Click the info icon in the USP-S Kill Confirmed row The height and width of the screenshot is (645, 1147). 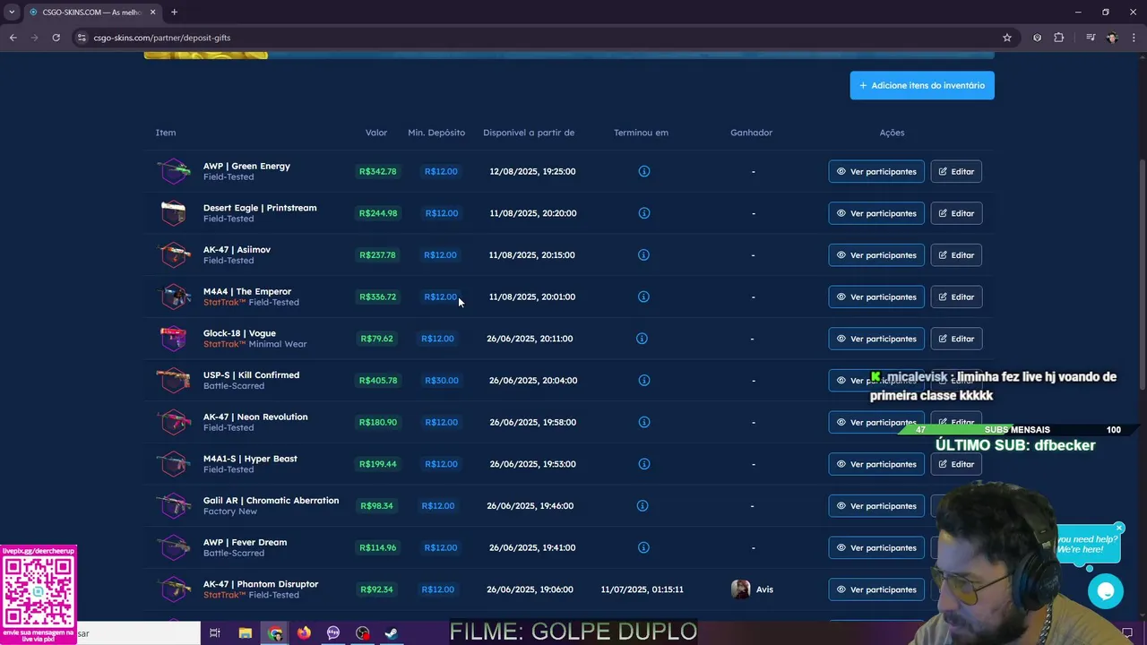[x=643, y=381]
